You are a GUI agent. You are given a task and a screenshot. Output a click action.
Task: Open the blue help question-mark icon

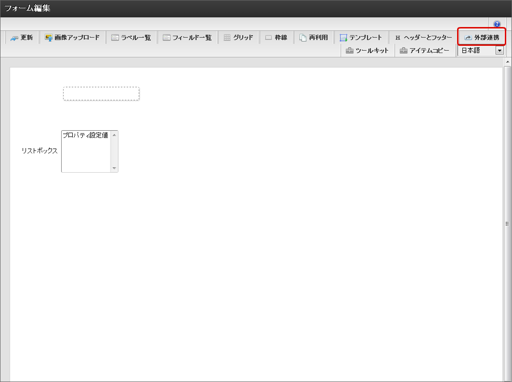[497, 24]
